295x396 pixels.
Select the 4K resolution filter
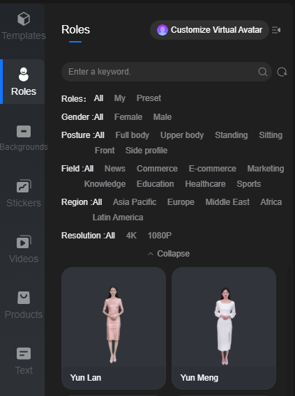pyautogui.click(x=131, y=236)
